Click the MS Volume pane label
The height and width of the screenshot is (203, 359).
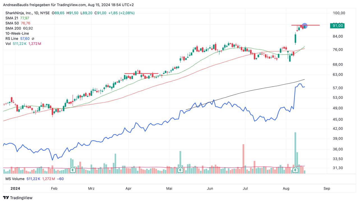(15, 179)
